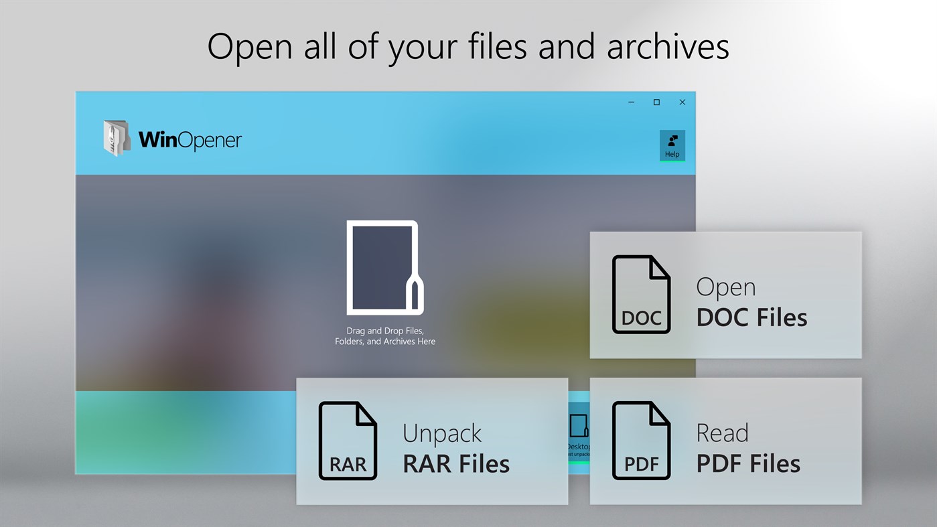Click the Help button label
This screenshot has height=527, width=937.
pos(672,153)
